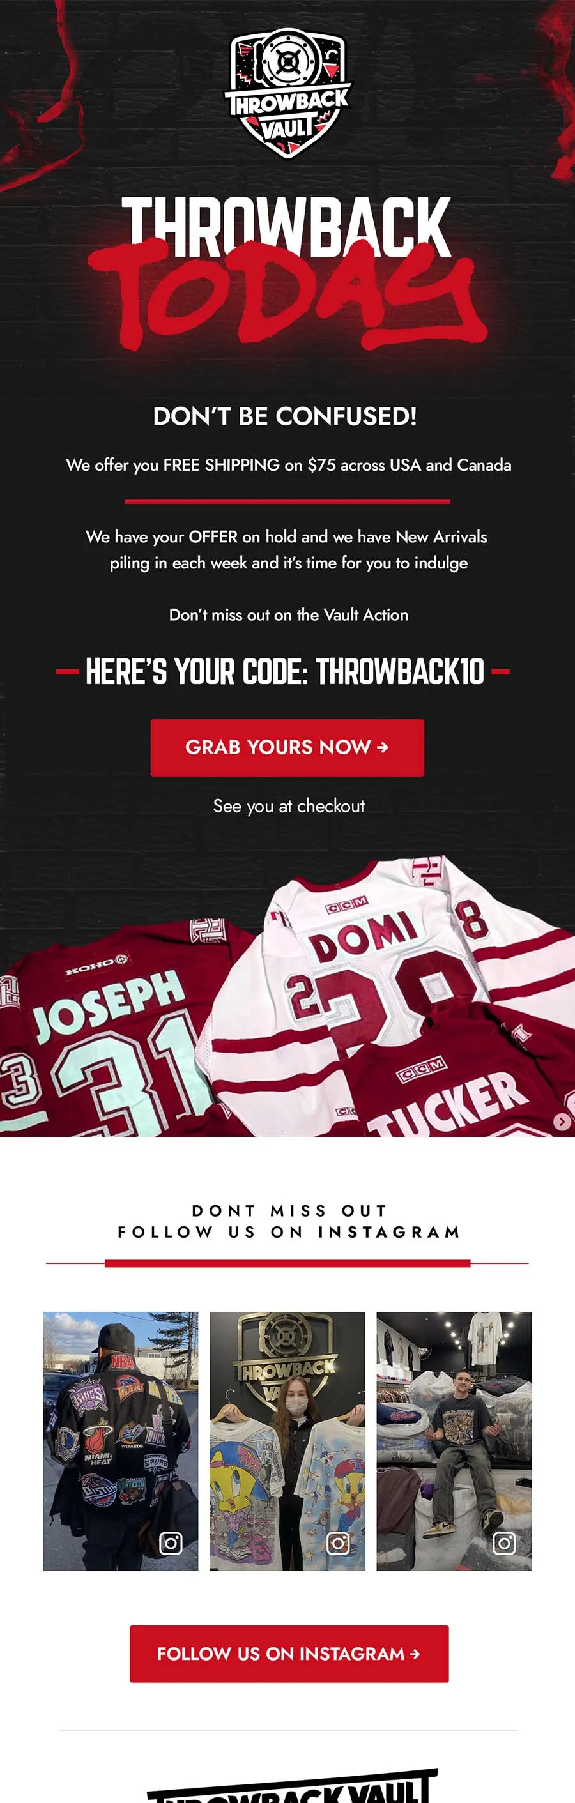575x1803 pixels.
Task: Click the red TODAY graffiti headline
Action: pos(287,294)
